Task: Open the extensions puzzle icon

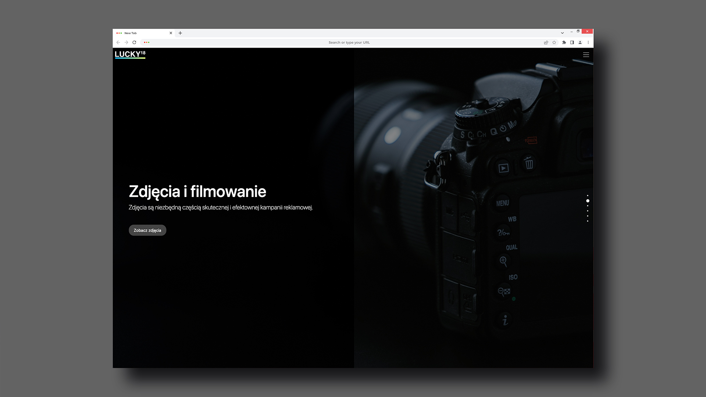Action: click(x=564, y=43)
